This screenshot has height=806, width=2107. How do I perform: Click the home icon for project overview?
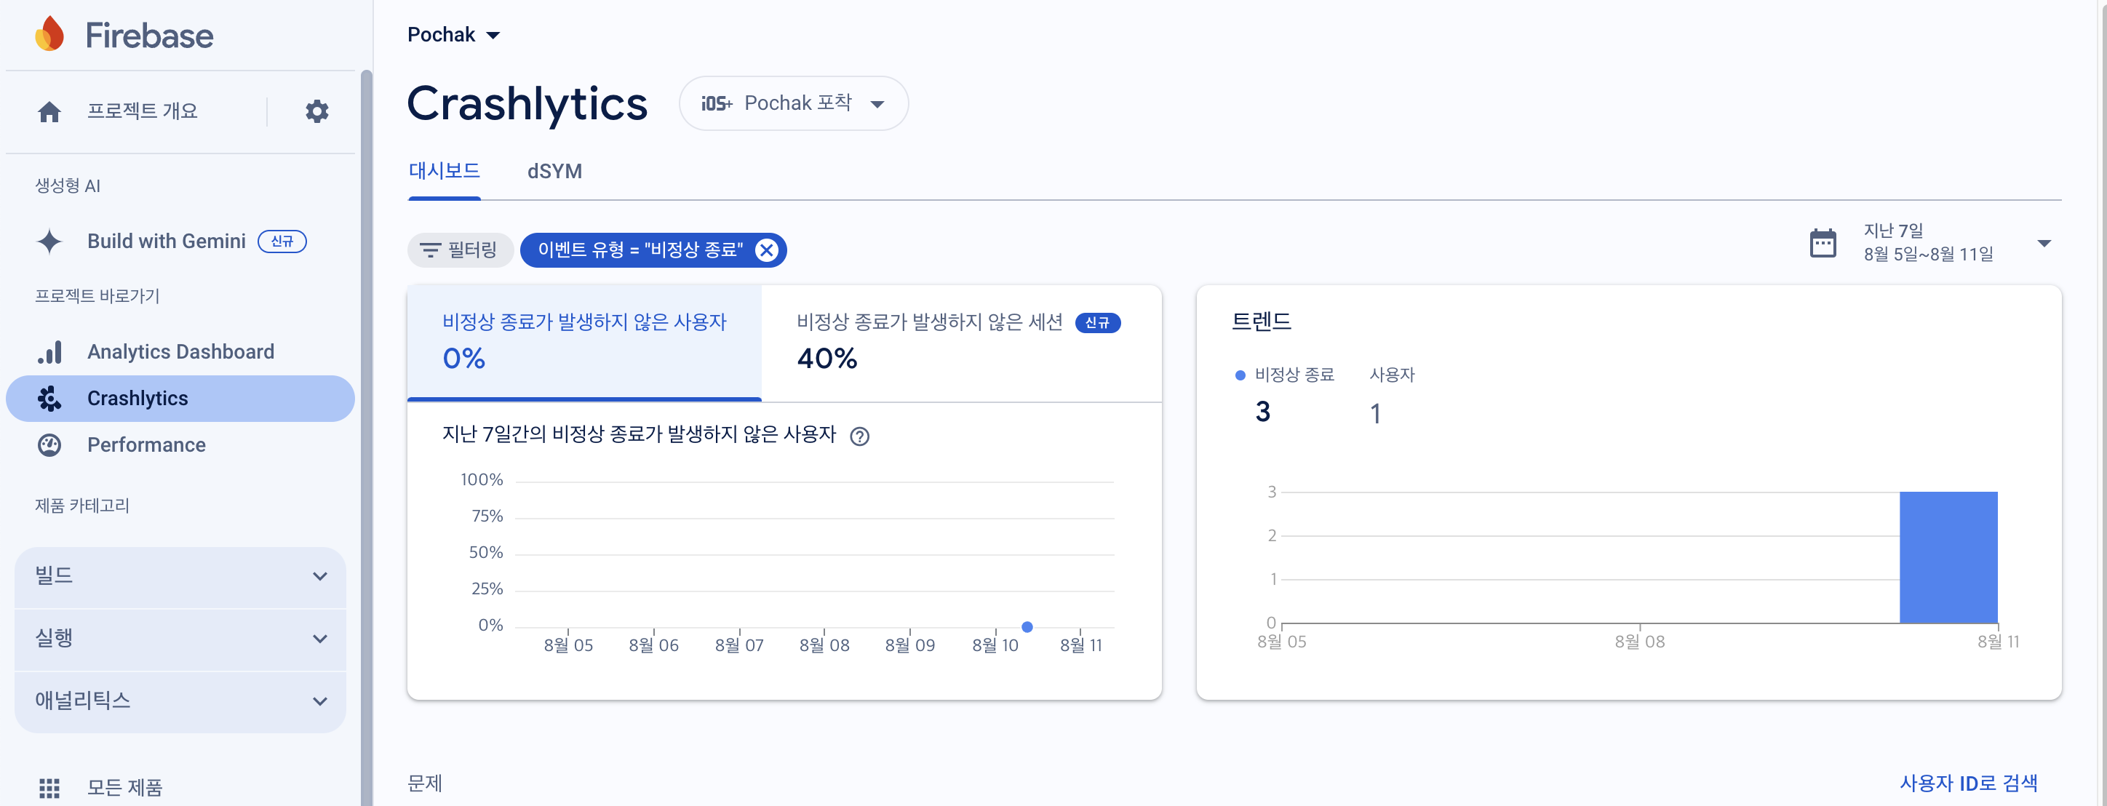click(x=49, y=111)
